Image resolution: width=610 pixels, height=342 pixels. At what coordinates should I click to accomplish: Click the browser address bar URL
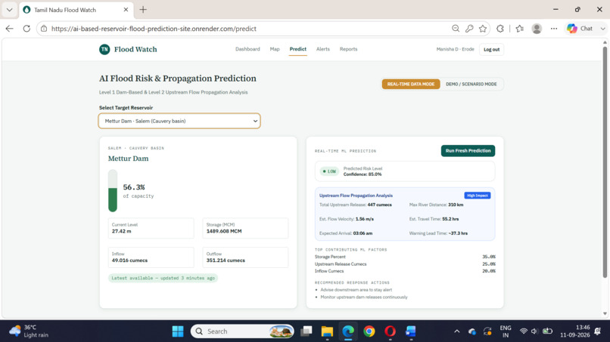point(154,29)
